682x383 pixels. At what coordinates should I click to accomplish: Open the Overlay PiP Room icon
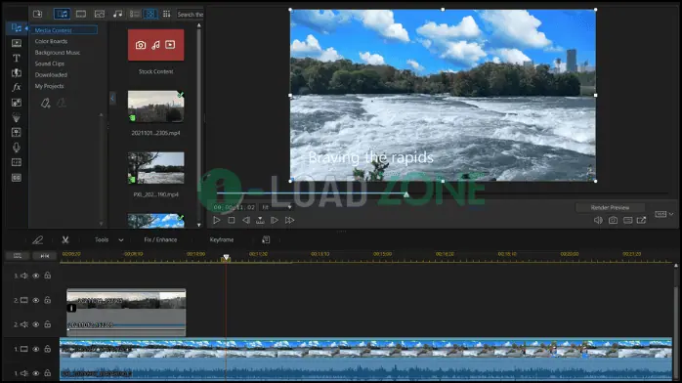pos(17,103)
